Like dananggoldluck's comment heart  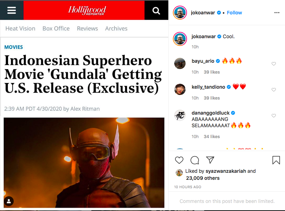(x=274, y=115)
